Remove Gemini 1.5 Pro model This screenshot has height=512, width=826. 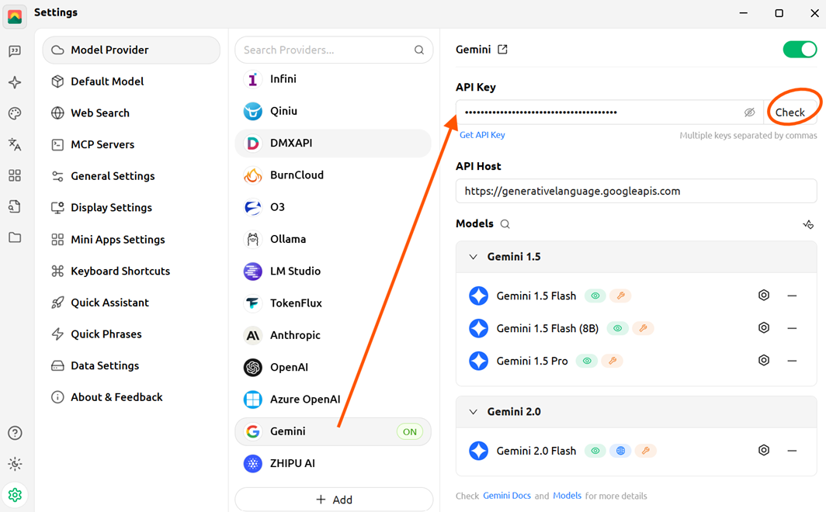(x=792, y=361)
